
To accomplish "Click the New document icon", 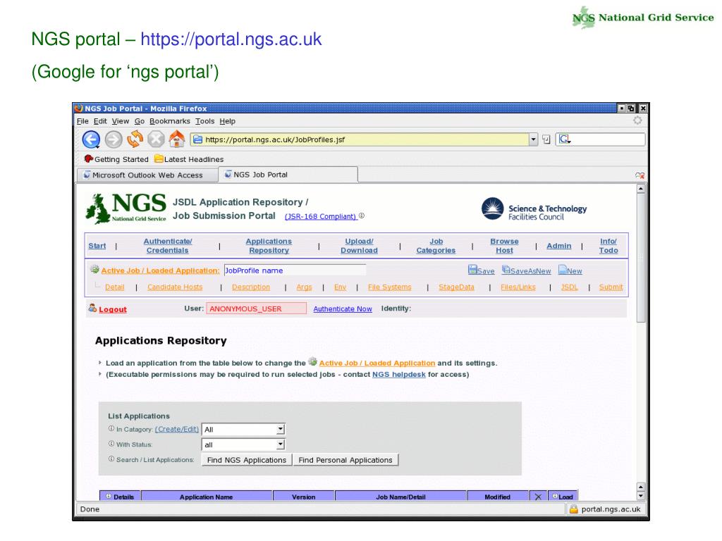I will [562, 270].
